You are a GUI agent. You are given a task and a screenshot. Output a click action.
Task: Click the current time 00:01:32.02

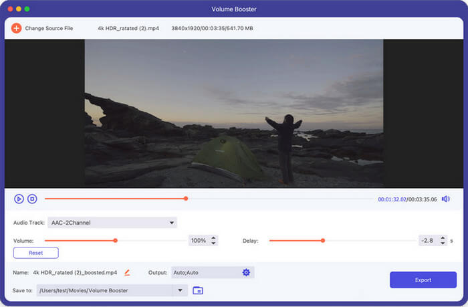pyautogui.click(x=392, y=199)
